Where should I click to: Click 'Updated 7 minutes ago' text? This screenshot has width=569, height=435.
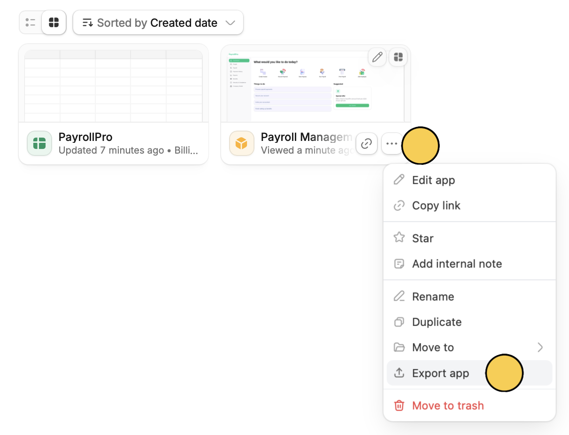click(111, 151)
